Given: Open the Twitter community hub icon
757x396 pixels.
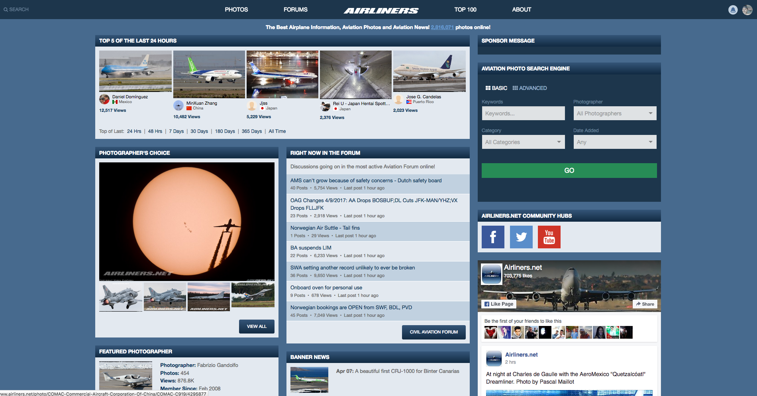Looking at the screenshot, I should click(521, 237).
